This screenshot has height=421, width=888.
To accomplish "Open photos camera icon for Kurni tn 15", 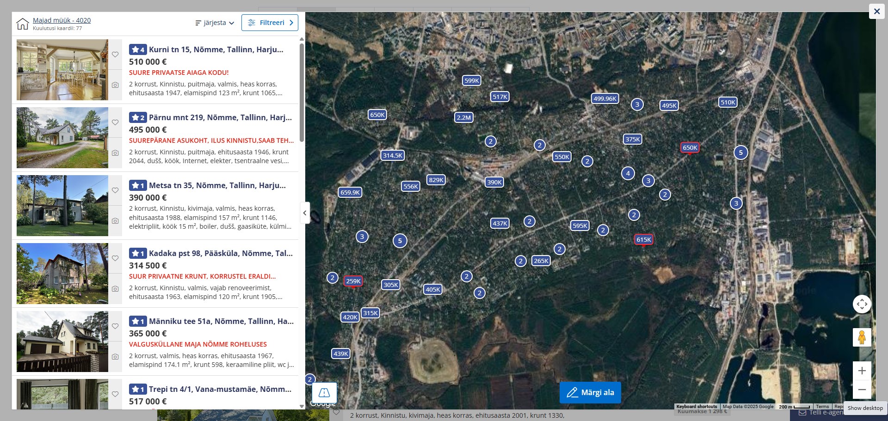I will [x=115, y=85].
